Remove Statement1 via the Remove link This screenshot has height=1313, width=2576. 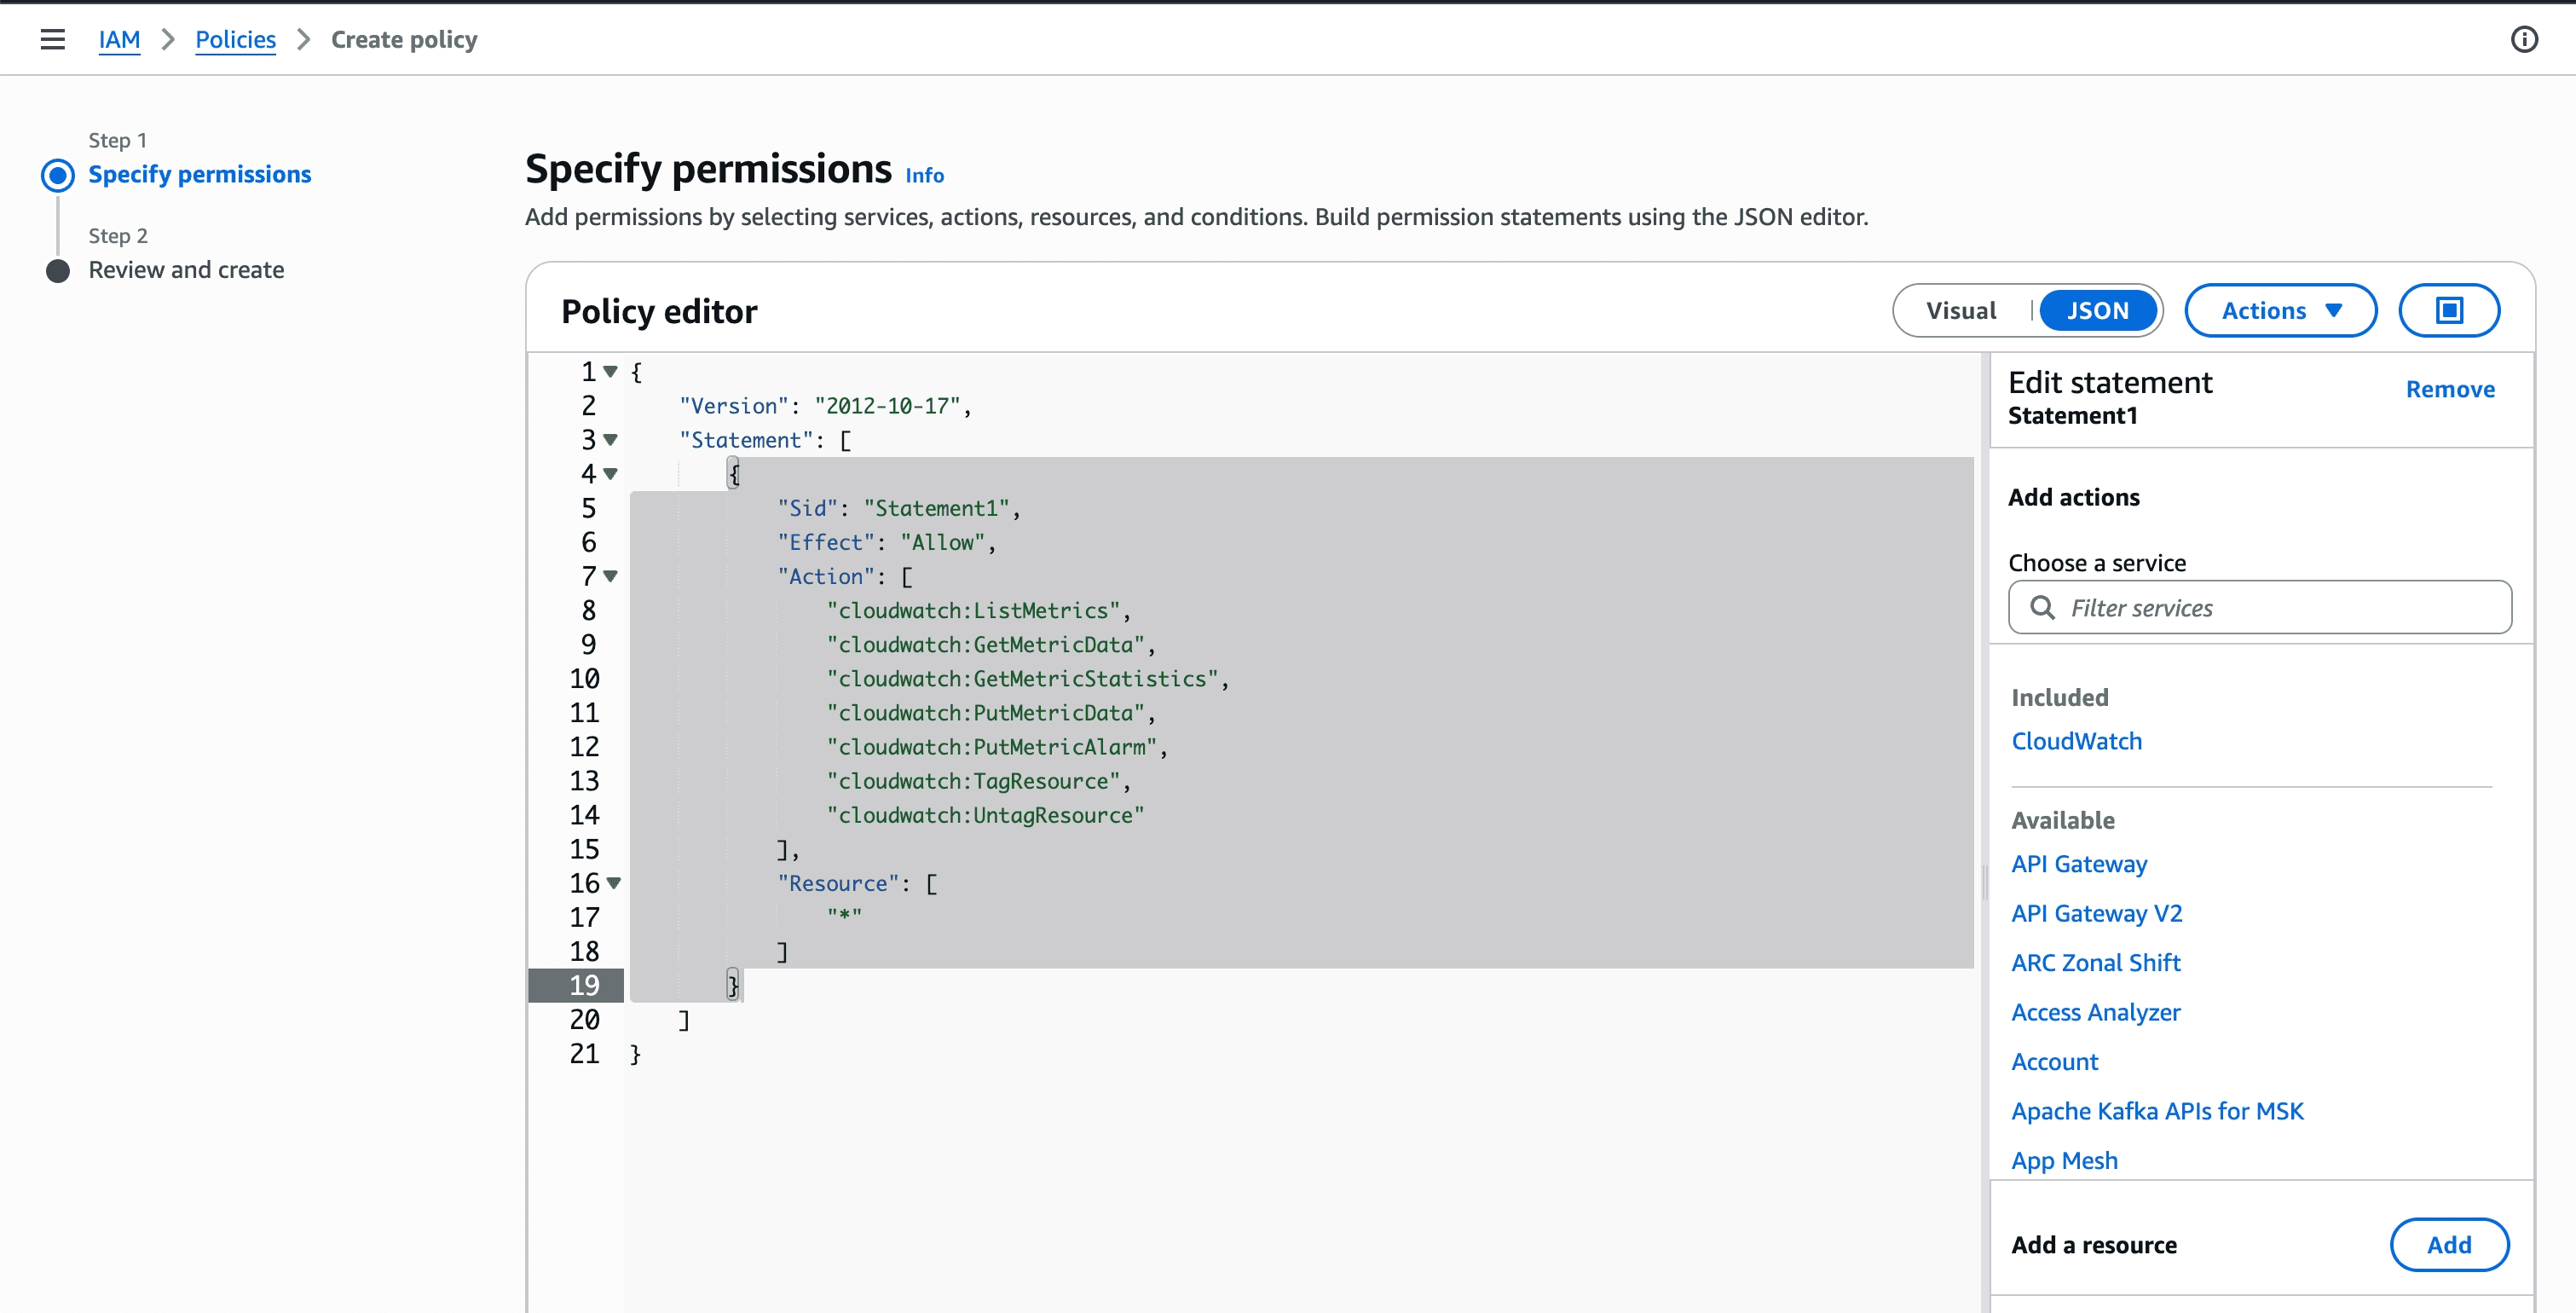point(2450,389)
